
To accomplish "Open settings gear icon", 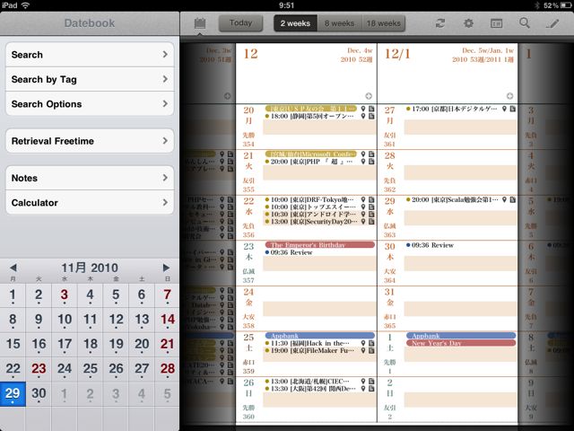I will point(468,23).
